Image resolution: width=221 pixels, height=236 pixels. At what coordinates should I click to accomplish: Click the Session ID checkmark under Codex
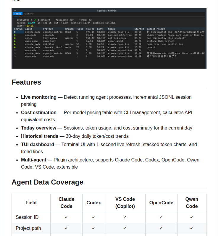[x=94, y=217]
